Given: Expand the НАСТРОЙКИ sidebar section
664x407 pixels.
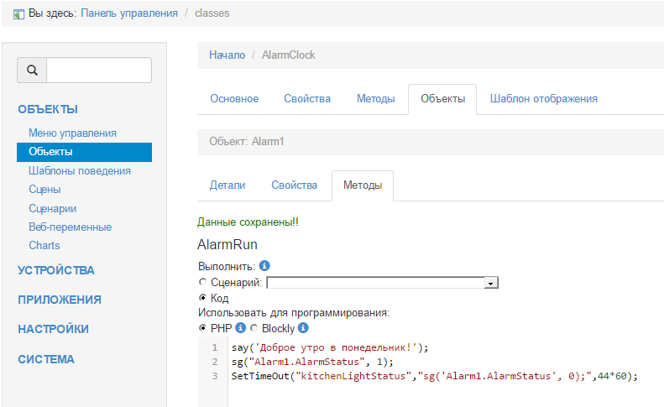Looking at the screenshot, I should (53, 329).
